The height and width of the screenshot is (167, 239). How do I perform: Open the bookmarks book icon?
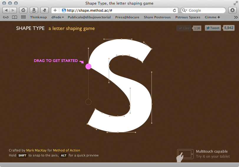14,17
